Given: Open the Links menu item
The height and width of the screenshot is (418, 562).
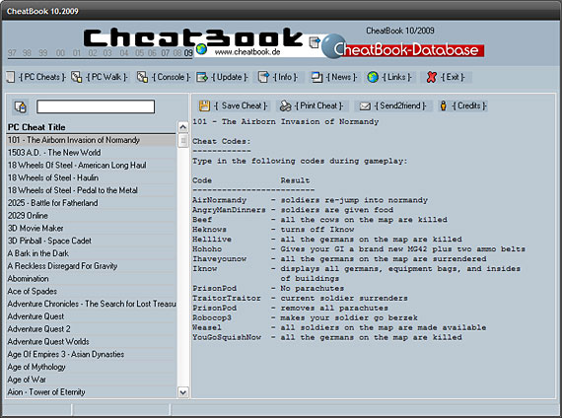Looking at the screenshot, I should pos(396,77).
